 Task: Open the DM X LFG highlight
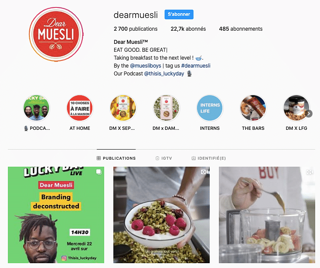(x=296, y=108)
